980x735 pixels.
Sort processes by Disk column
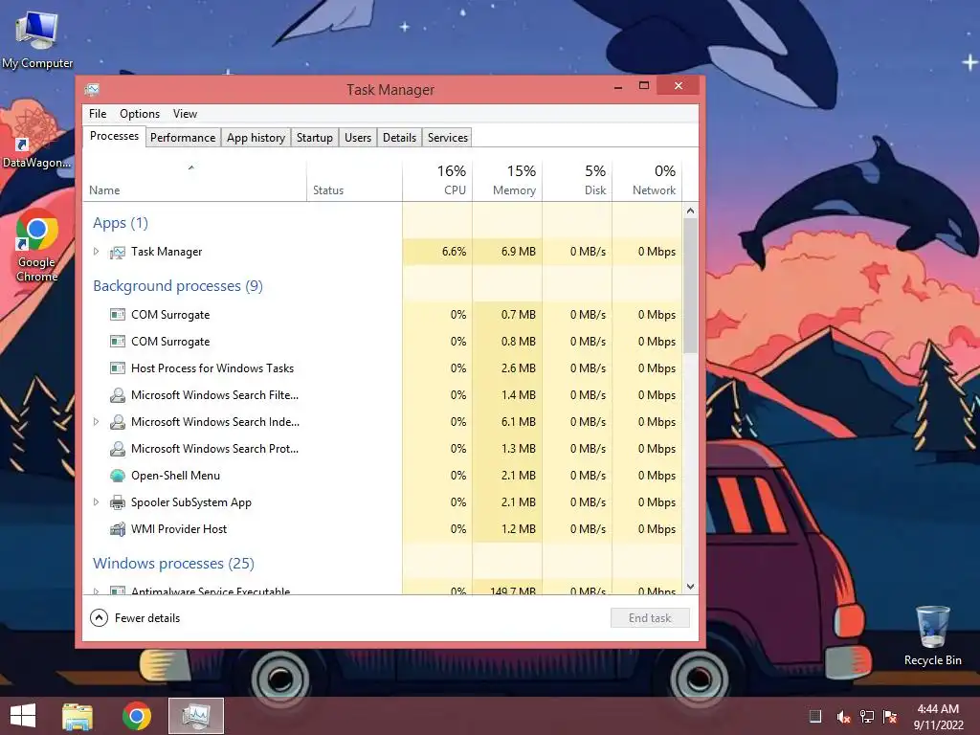[x=577, y=181]
